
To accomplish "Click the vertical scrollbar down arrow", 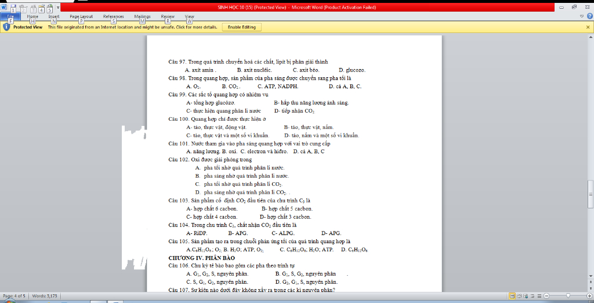I will tap(591, 277).
